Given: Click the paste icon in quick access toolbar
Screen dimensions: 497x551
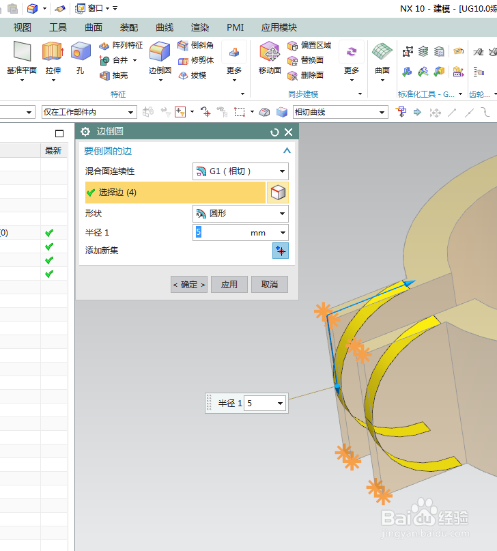Looking at the screenshot, I should tap(13, 8).
